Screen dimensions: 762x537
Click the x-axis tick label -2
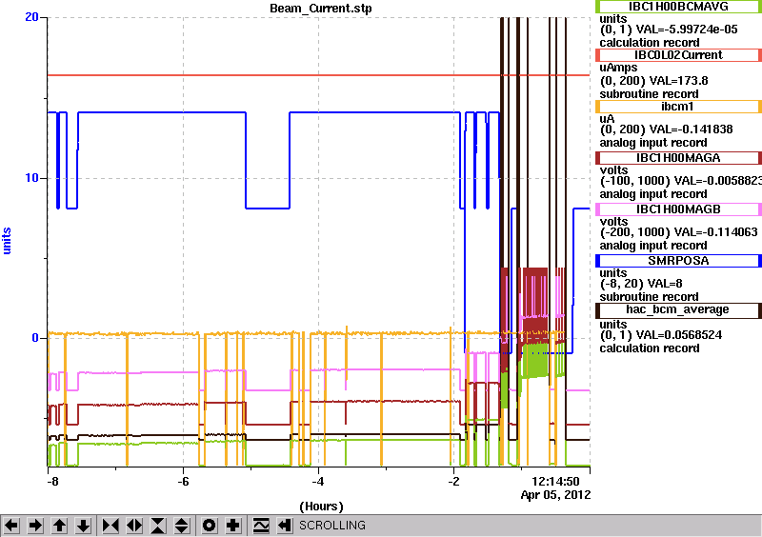pyautogui.click(x=453, y=482)
